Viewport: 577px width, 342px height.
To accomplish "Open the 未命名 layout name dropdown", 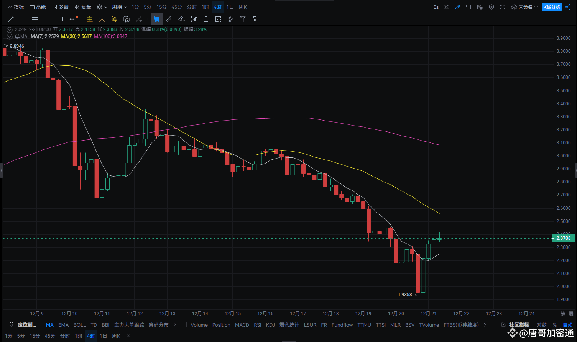I will pos(524,7).
